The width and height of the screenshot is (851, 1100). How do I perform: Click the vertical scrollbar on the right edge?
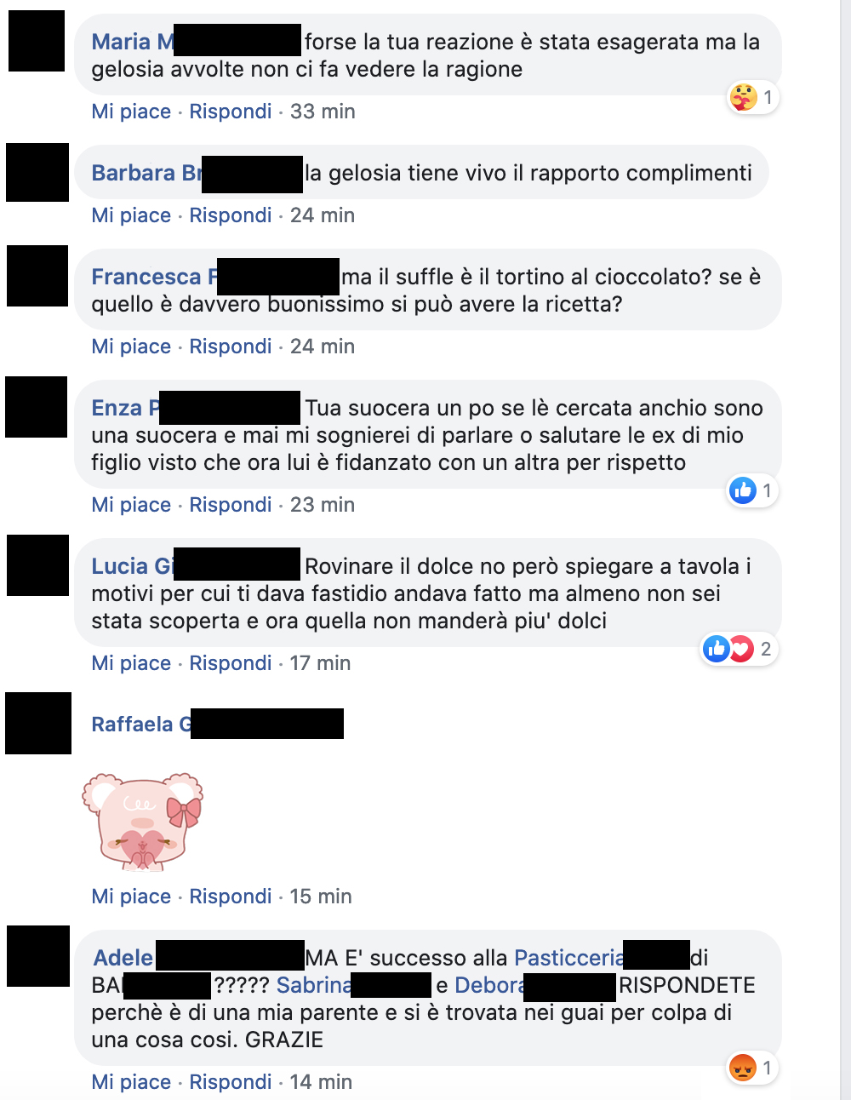845,550
